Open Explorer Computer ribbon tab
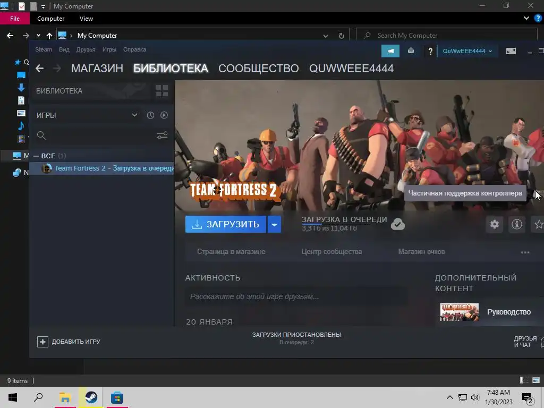This screenshot has width=544, height=408. pos(50,19)
